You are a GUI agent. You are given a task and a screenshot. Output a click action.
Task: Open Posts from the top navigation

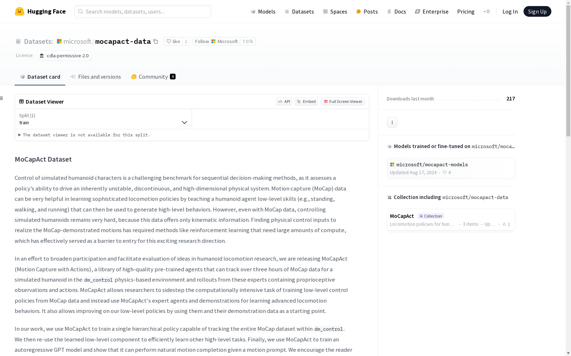click(367, 11)
